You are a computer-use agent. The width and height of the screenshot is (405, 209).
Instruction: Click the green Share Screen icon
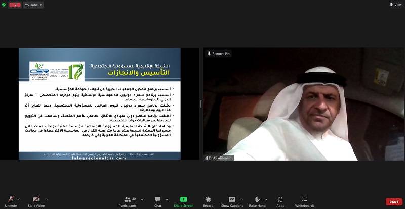(183, 199)
